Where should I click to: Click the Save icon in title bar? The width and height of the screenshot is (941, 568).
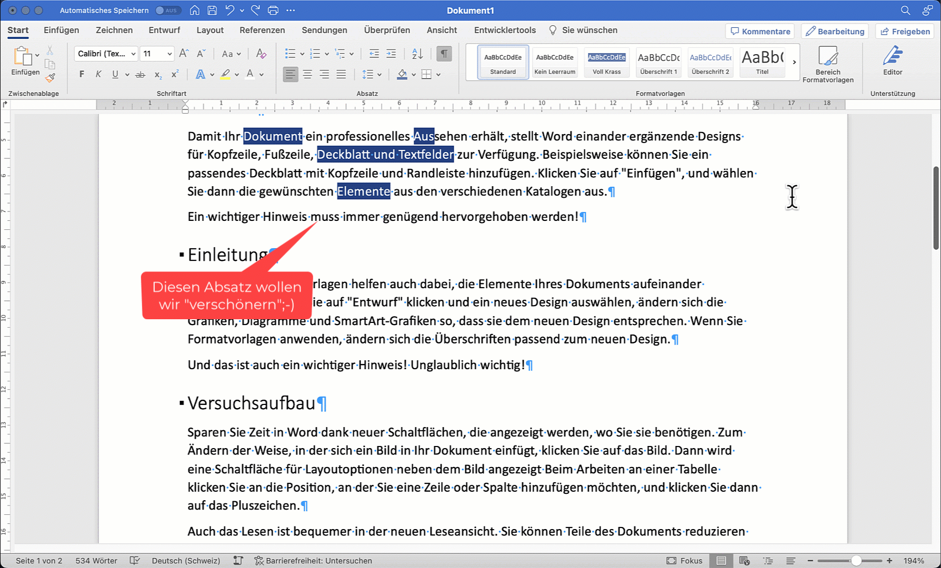[x=212, y=11]
